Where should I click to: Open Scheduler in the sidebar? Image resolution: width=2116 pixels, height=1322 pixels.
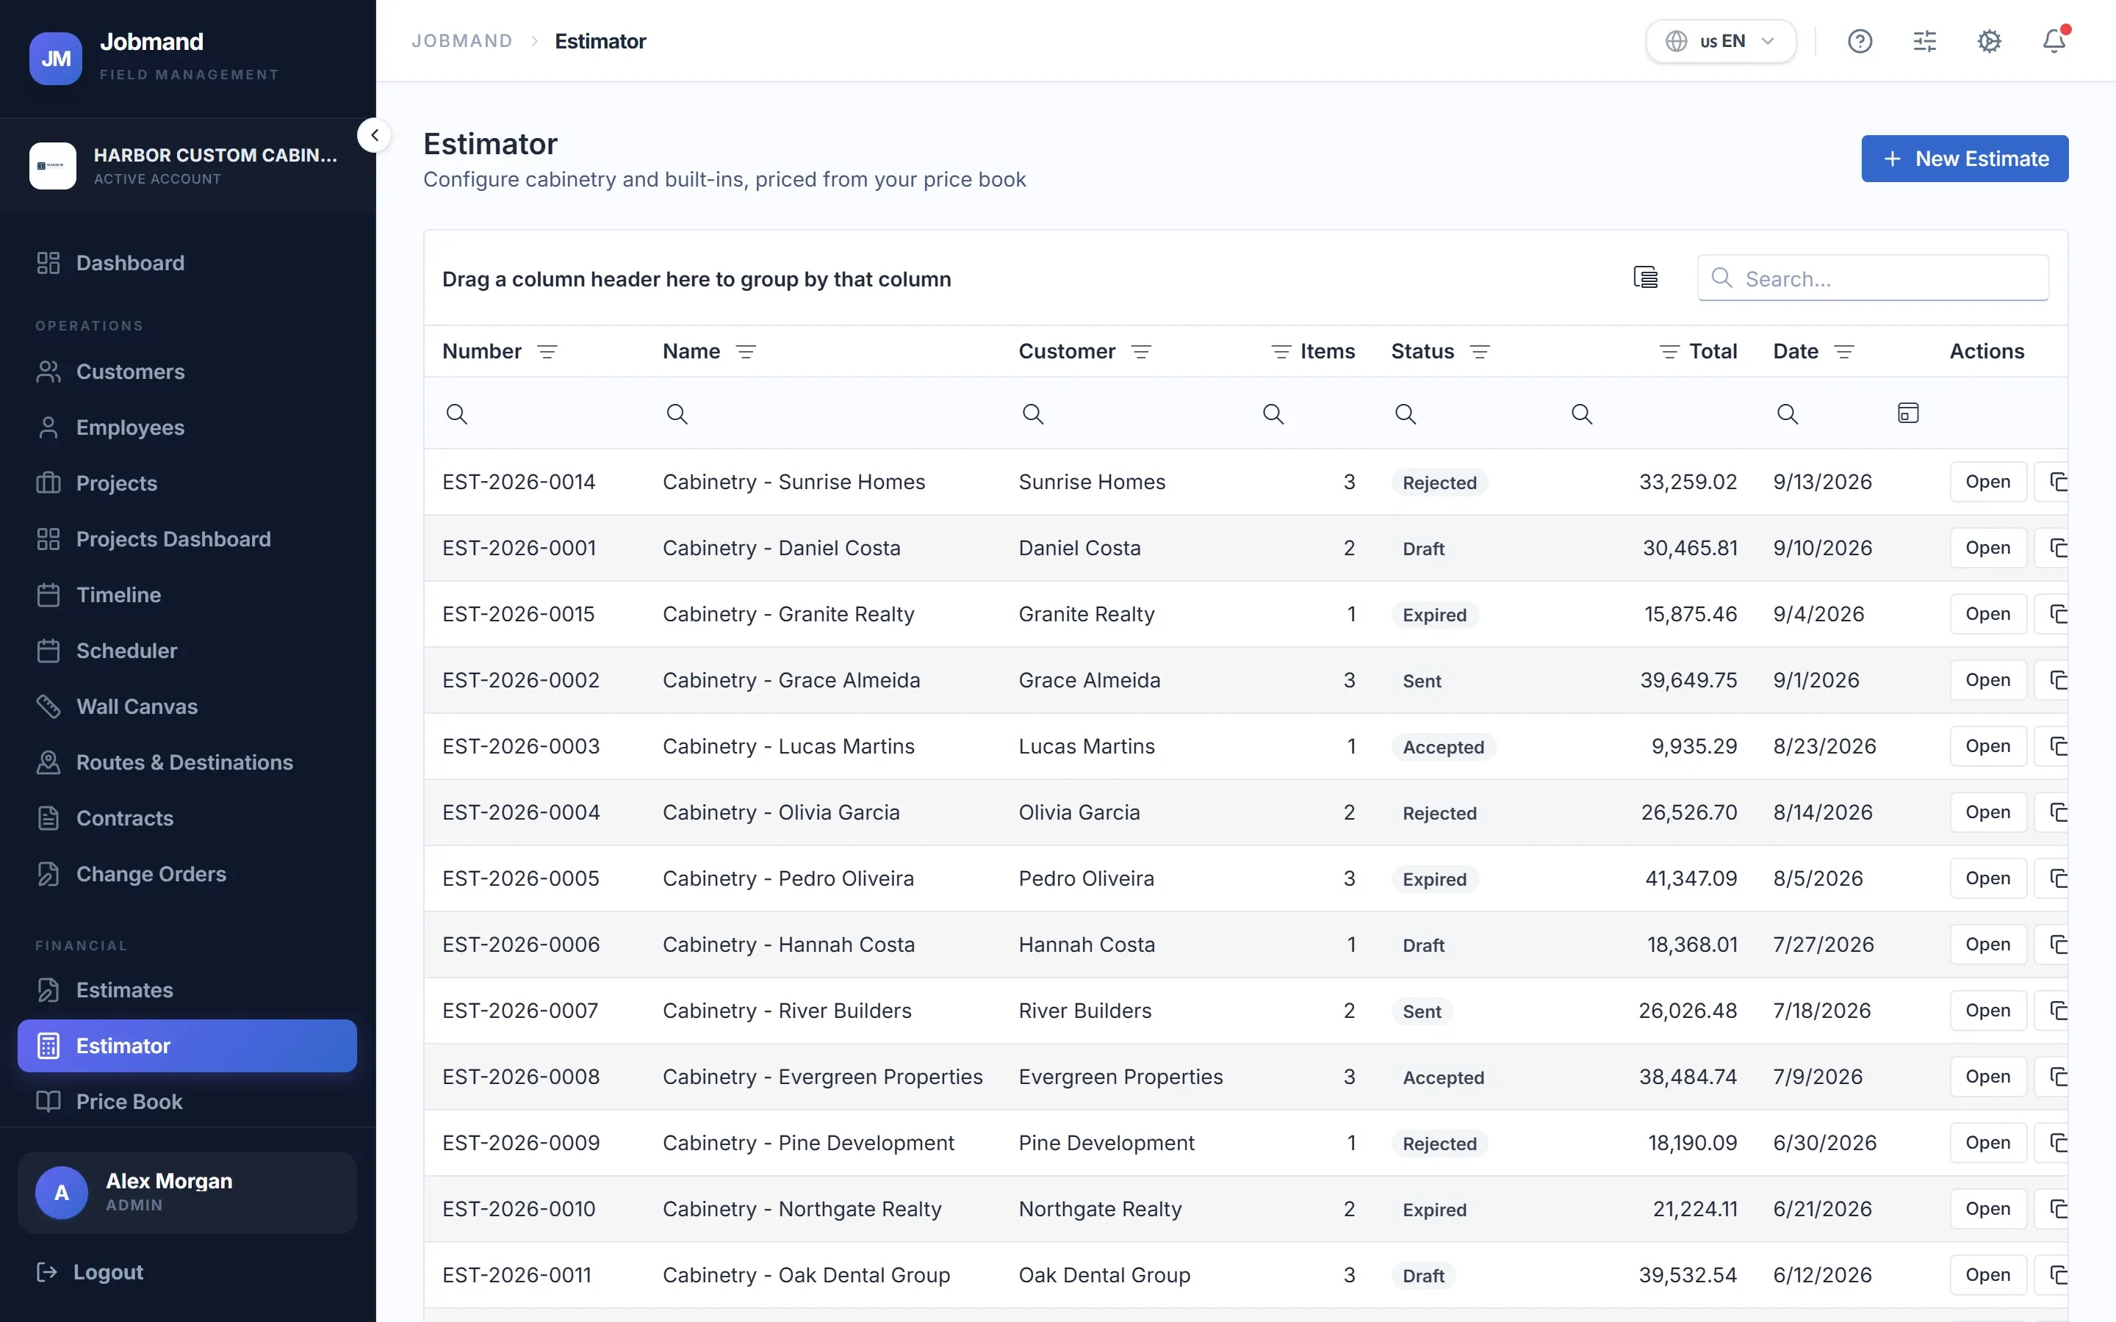187,651
